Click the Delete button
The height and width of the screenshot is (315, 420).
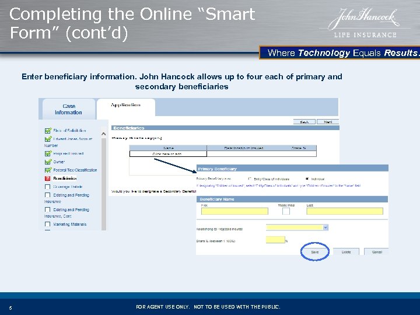pos(346,252)
